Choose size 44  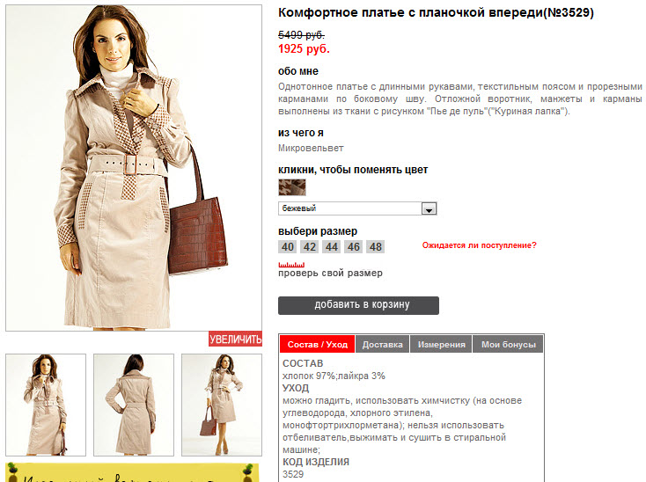click(332, 247)
